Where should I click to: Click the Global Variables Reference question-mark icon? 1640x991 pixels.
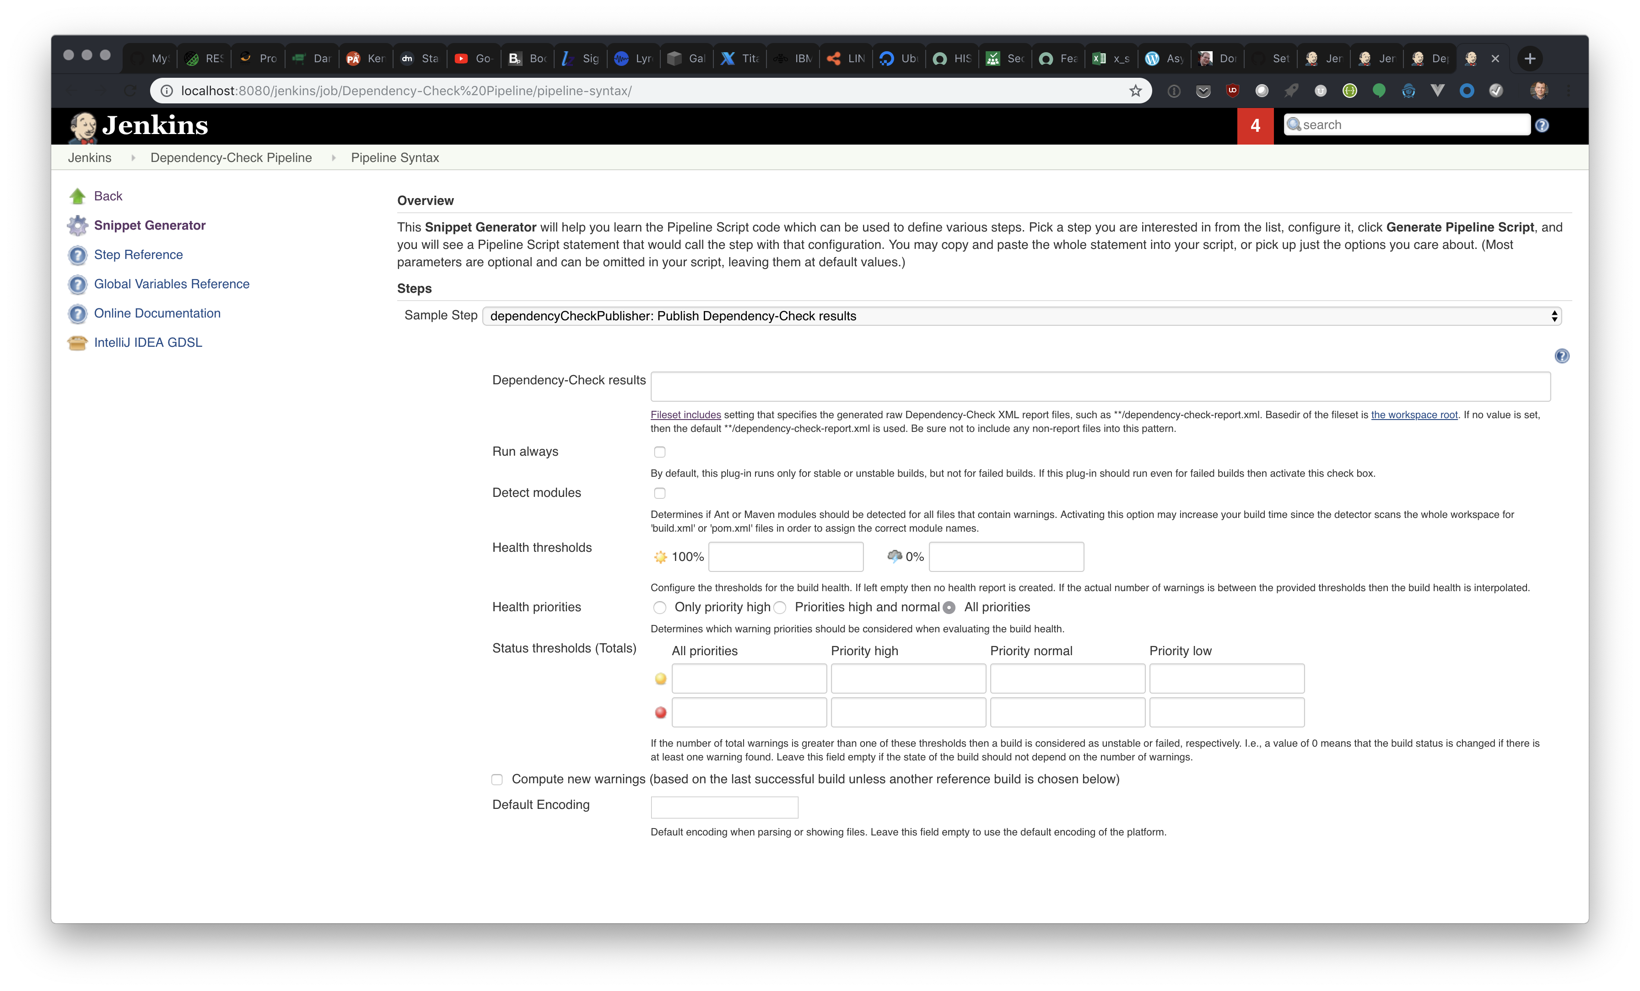tap(77, 284)
